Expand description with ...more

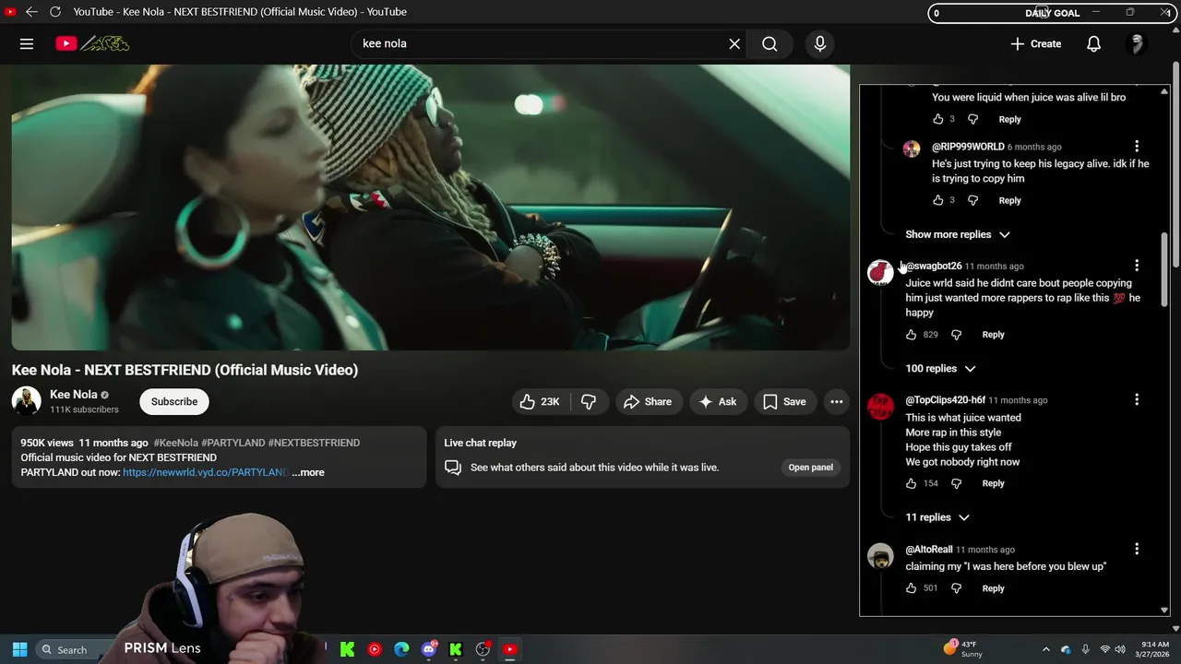click(x=308, y=472)
